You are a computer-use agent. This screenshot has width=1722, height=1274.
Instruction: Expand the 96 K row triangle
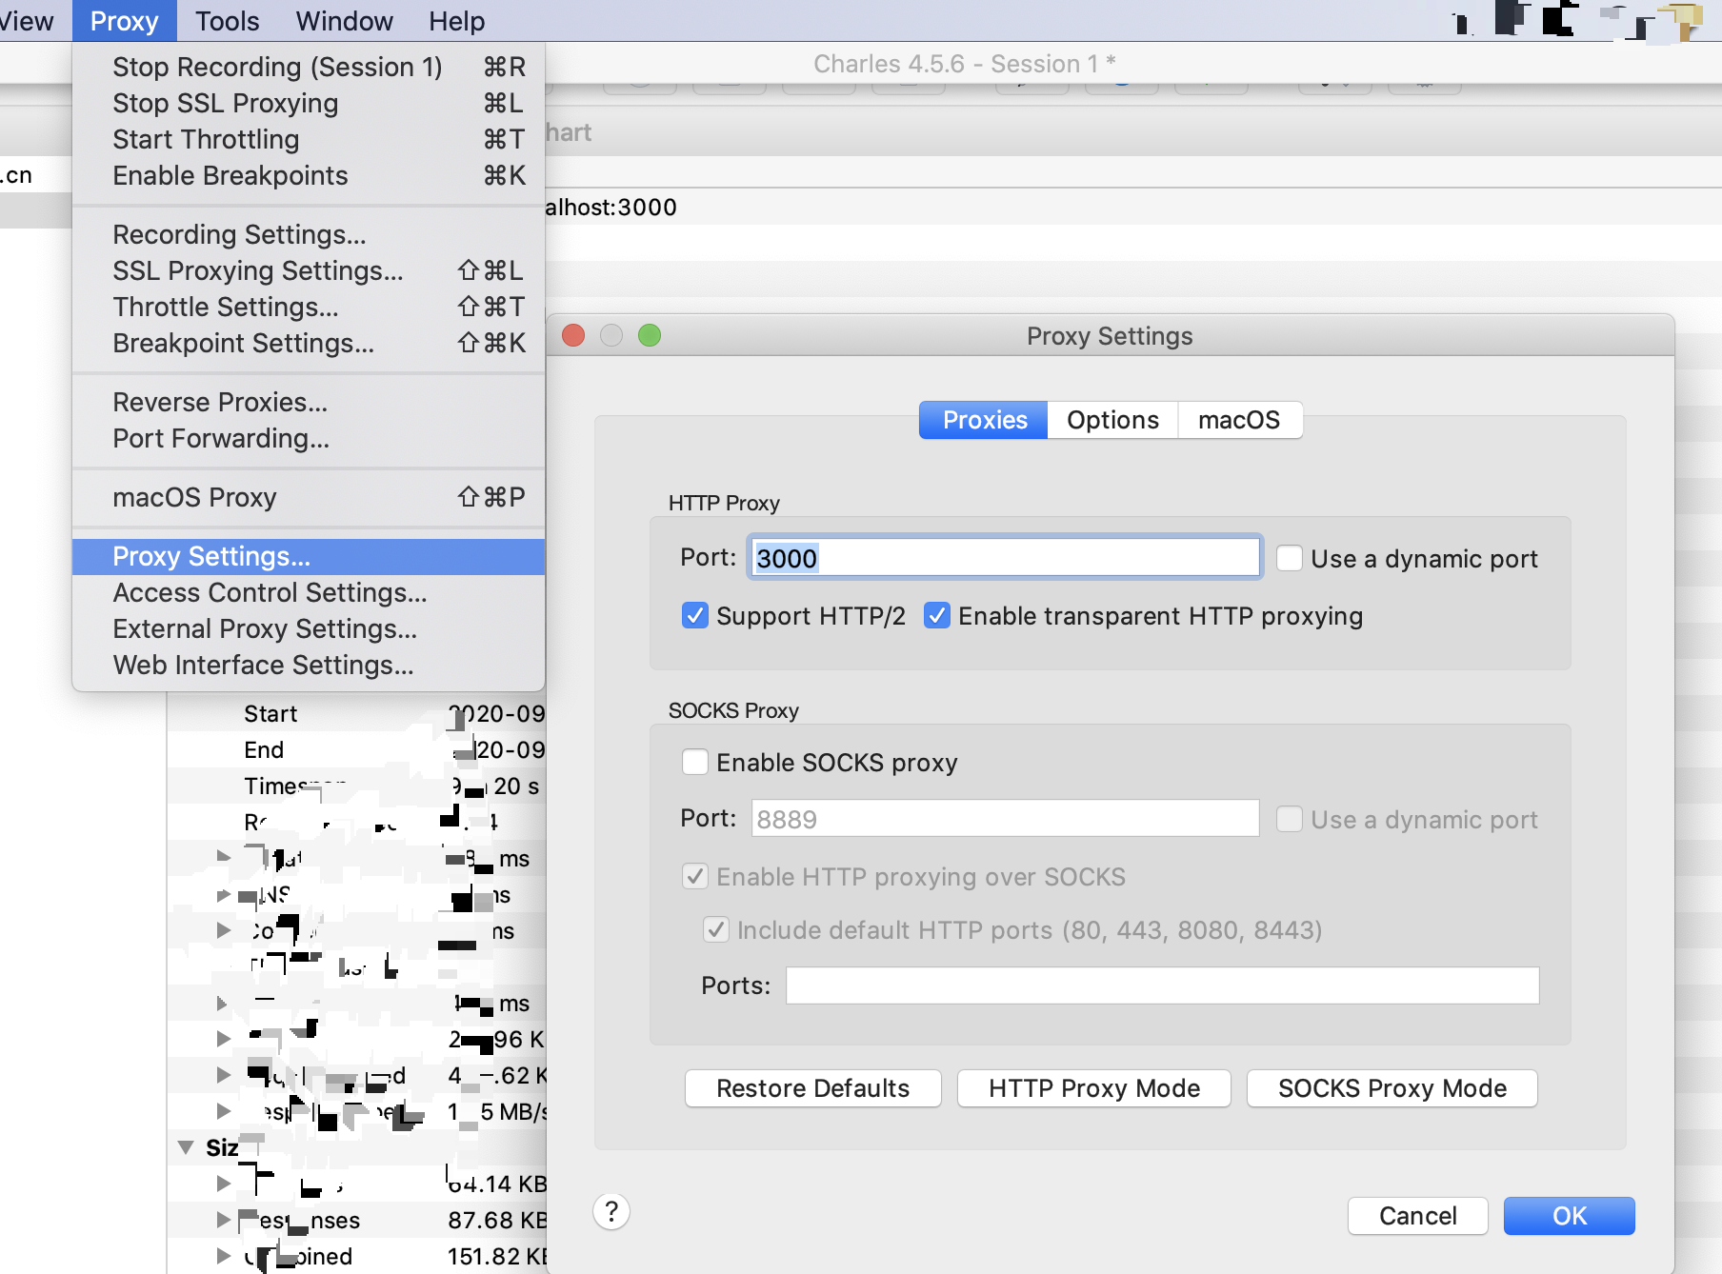224,1039
